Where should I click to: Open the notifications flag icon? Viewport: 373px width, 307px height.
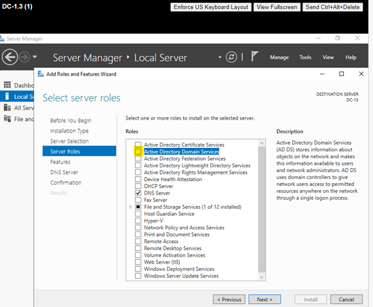click(254, 56)
